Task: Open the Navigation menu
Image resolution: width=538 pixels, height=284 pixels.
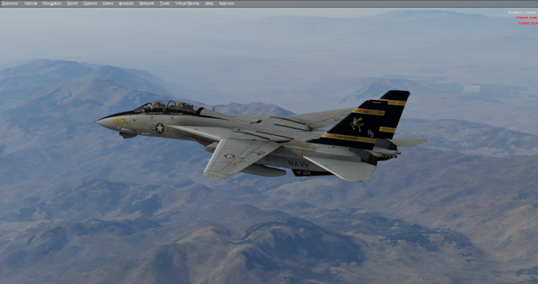Action: pos(52,3)
